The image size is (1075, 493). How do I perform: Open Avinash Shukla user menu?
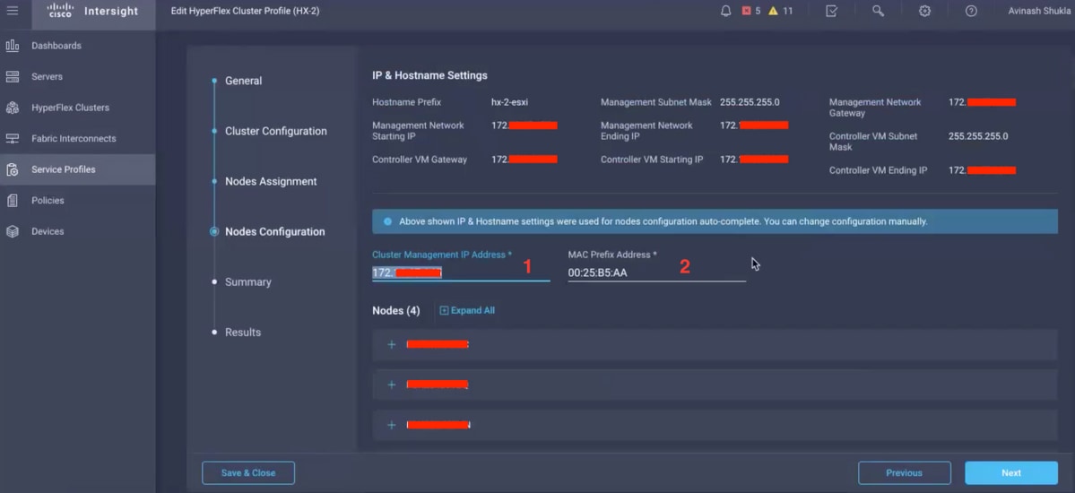pos(1039,11)
